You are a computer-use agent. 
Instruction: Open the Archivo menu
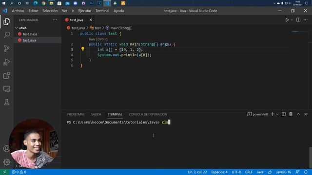click(x=18, y=11)
